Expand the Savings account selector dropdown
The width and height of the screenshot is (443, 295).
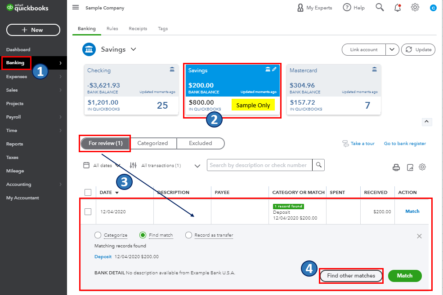click(x=133, y=49)
